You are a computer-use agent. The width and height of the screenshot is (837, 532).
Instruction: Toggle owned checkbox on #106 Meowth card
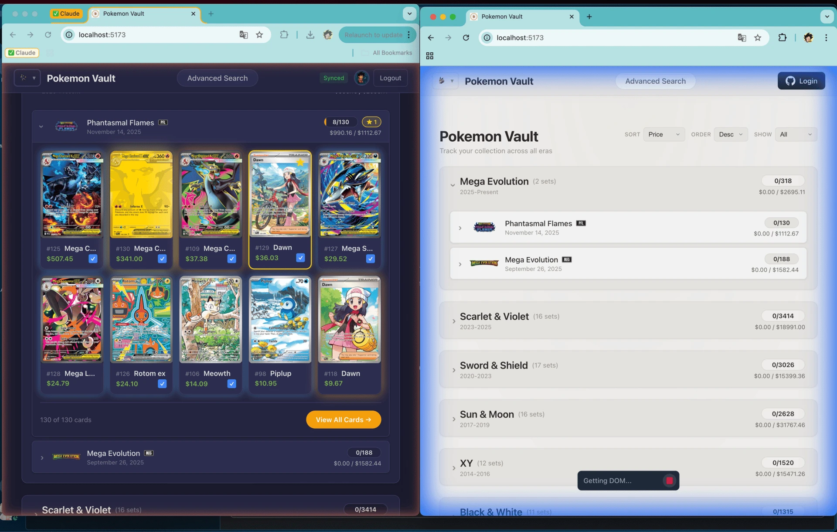tap(231, 384)
